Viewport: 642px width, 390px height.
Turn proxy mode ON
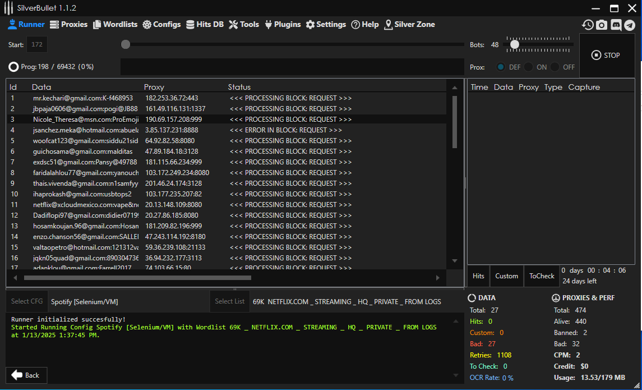528,67
